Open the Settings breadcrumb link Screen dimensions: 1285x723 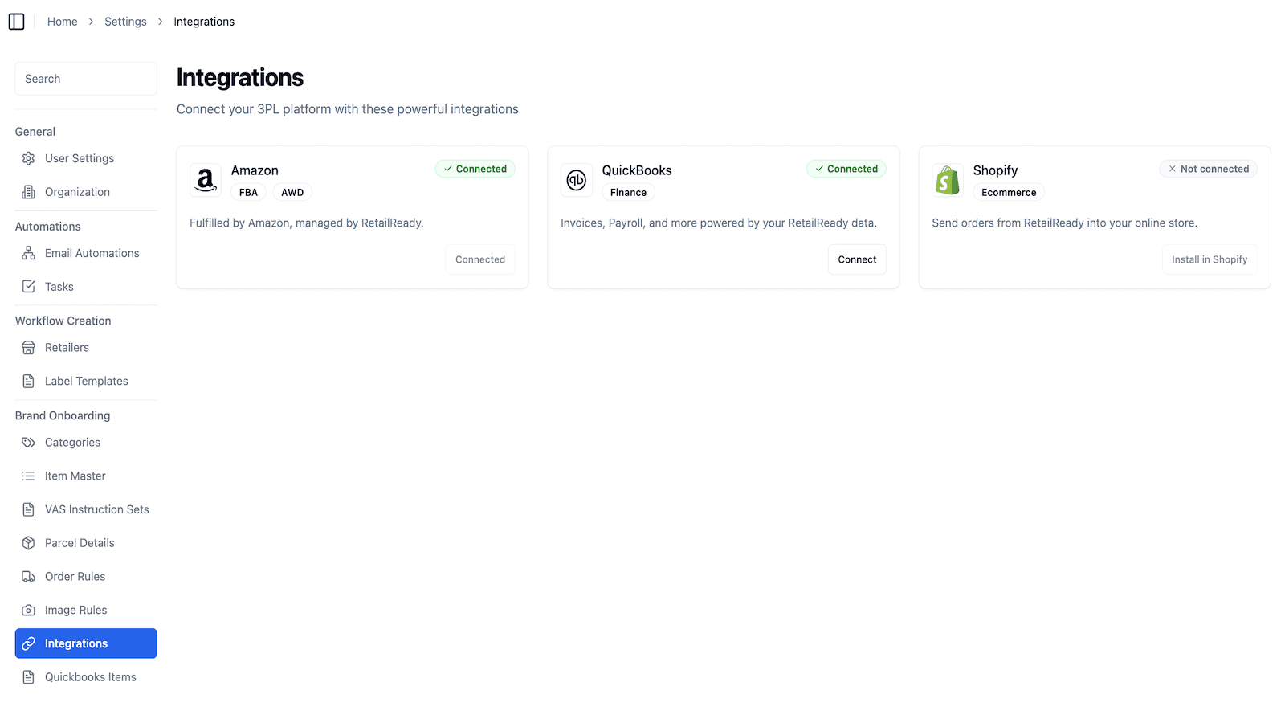125,22
